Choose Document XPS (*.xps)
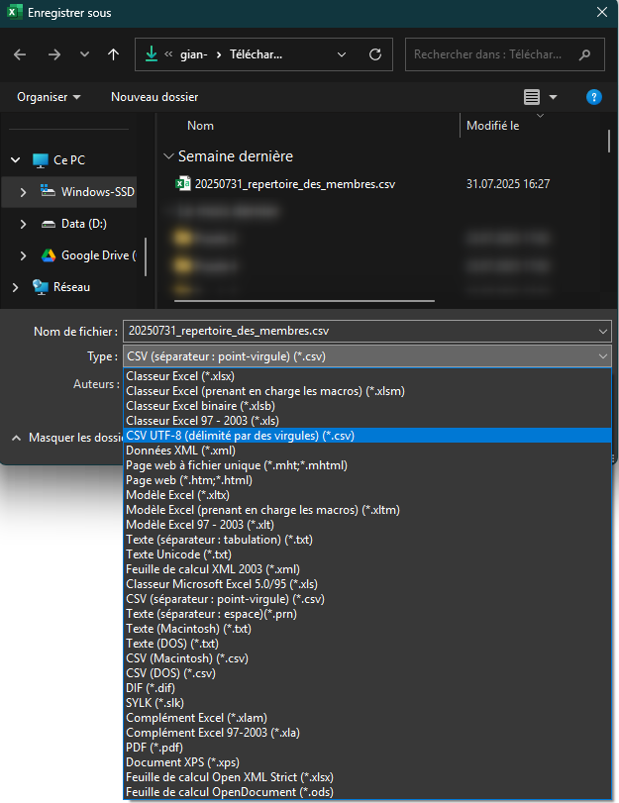The image size is (619, 803). pos(366,762)
